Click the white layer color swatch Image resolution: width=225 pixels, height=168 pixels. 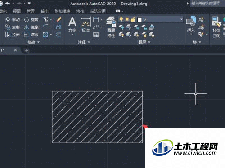[139, 20]
